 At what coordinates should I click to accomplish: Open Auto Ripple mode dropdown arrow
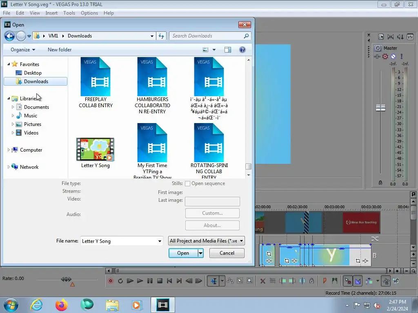(378, 281)
